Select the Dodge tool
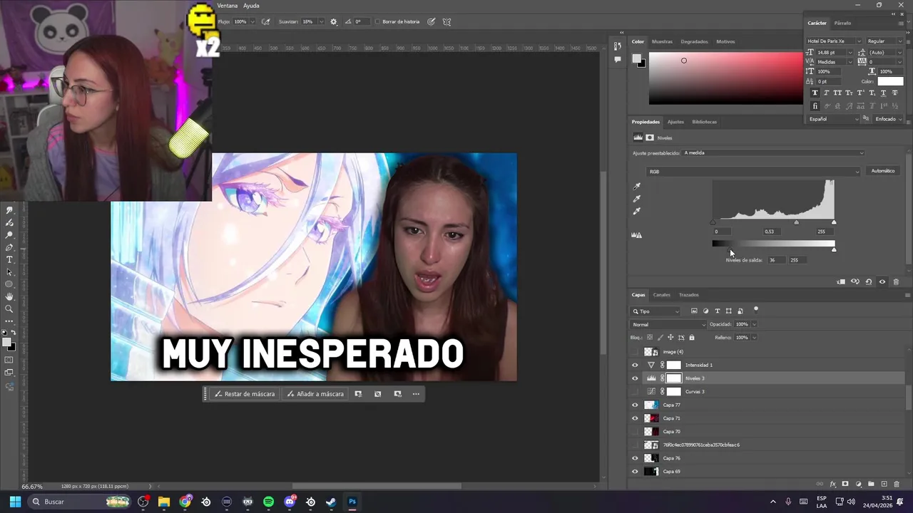The image size is (913, 513). (x=9, y=235)
